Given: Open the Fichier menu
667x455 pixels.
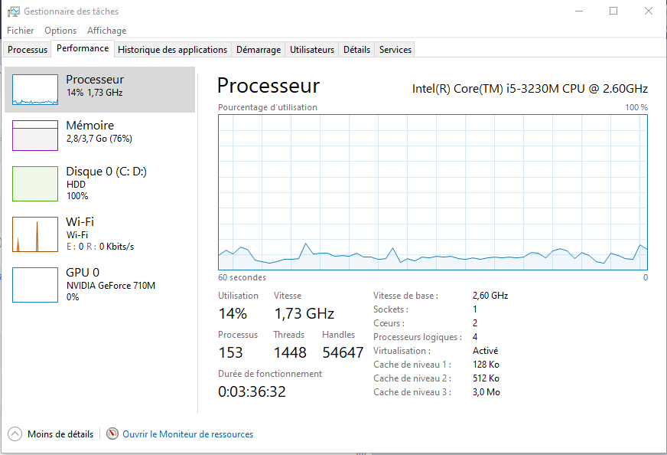Looking at the screenshot, I should [21, 31].
